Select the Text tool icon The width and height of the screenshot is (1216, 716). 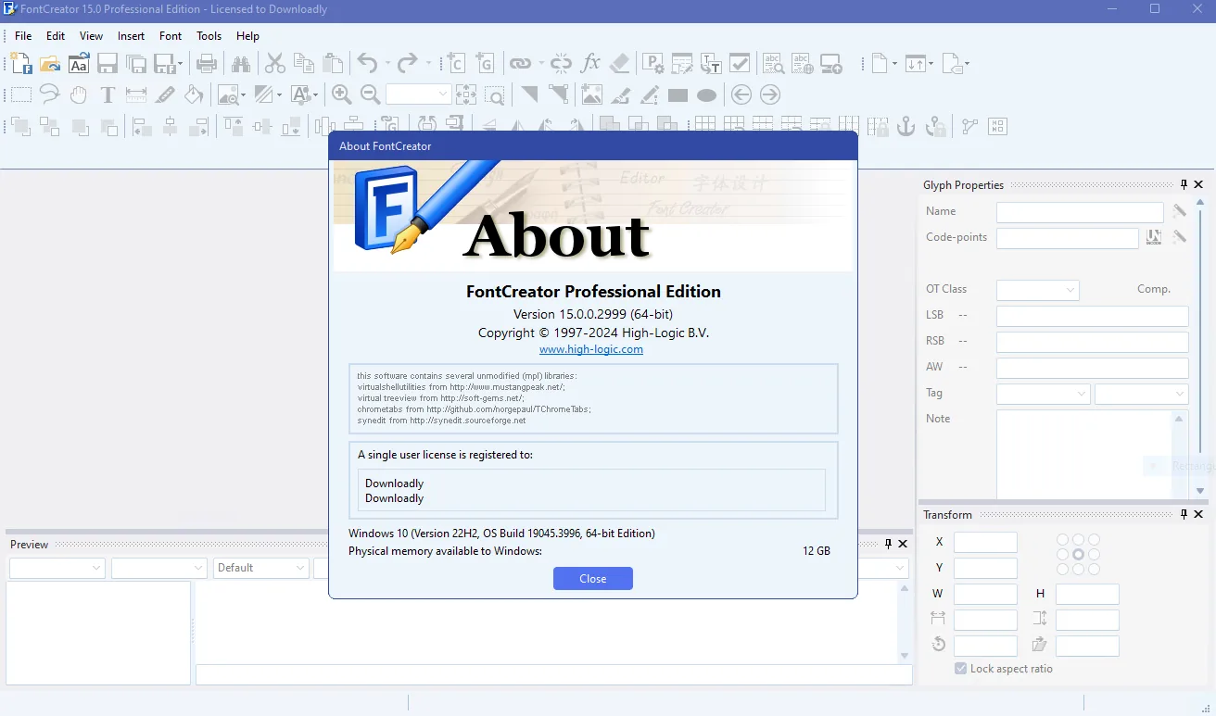pos(108,94)
